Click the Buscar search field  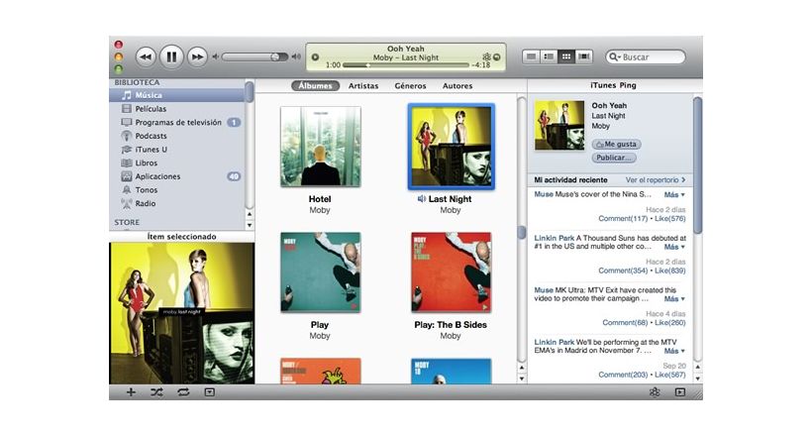(x=646, y=57)
